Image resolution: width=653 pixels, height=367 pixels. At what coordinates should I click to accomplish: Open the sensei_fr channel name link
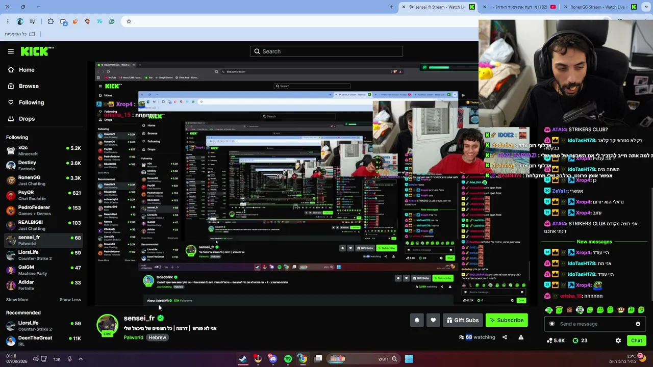point(139,318)
